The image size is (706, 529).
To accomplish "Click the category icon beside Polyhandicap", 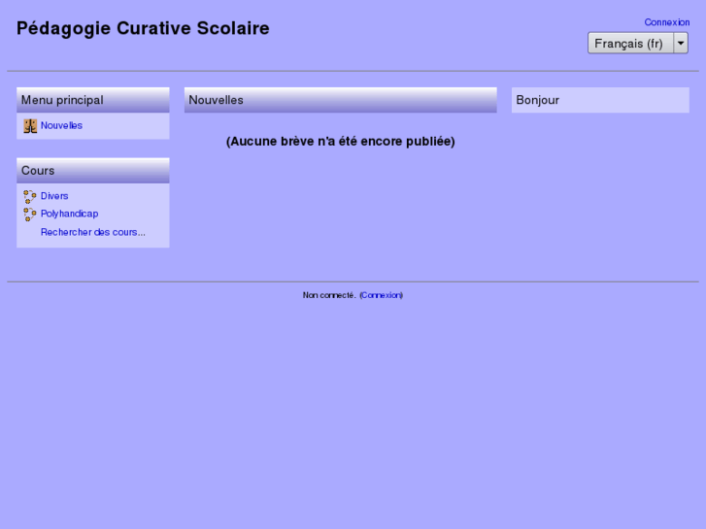I will point(30,215).
